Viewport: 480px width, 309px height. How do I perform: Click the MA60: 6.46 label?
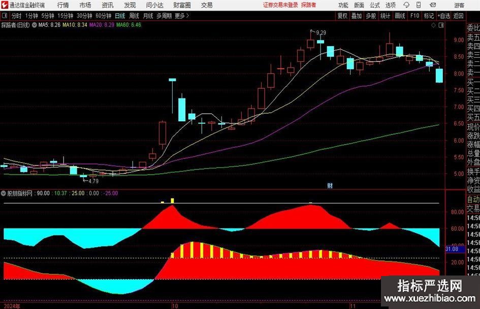pyautogui.click(x=129, y=25)
